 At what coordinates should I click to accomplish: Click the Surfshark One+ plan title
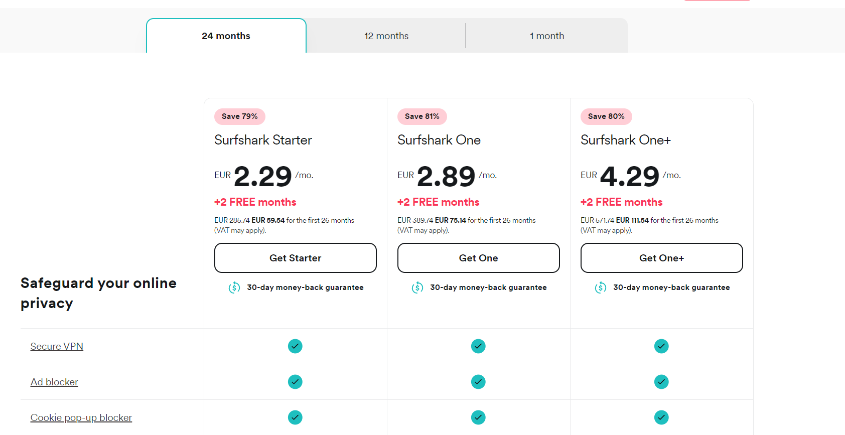625,140
